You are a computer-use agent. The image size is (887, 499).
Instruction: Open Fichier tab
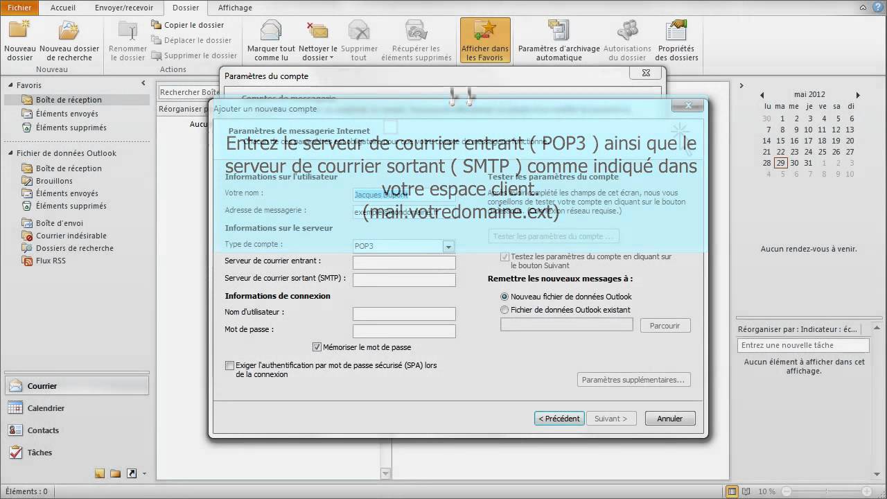19,8
